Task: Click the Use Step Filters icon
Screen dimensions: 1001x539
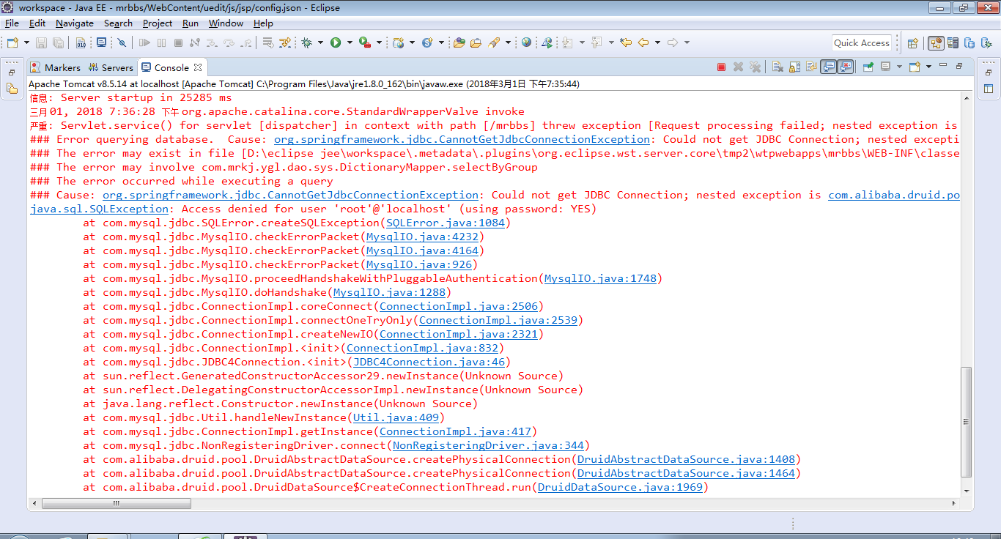Action: pos(284,42)
